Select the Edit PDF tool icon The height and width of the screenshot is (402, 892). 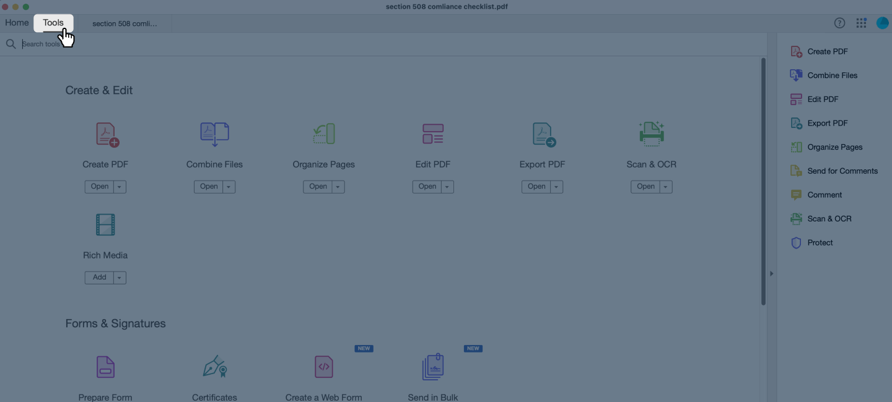[432, 134]
